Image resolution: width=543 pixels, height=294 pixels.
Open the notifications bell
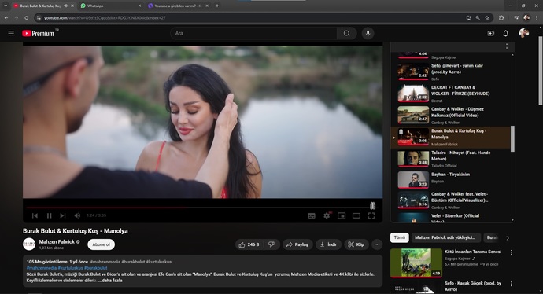tap(505, 33)
